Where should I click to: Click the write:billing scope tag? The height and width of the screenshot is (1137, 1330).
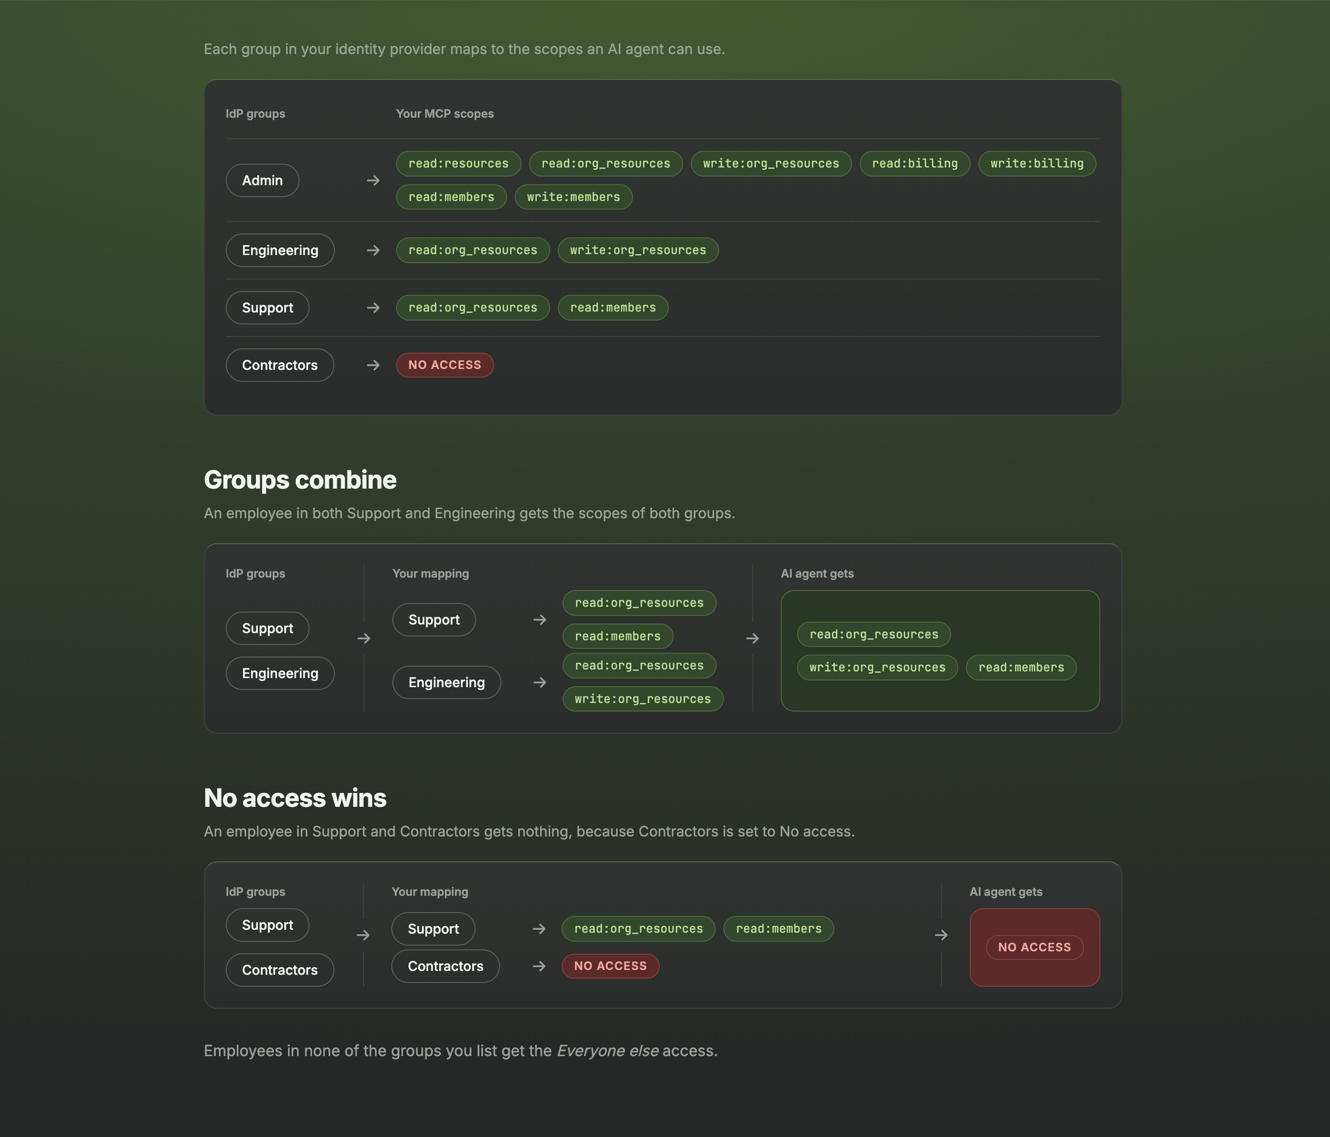click(x=1037, y=164)
